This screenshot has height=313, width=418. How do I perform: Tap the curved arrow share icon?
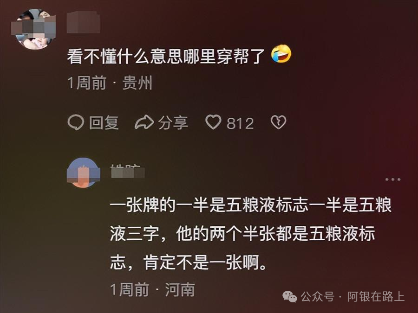point(144,122)
